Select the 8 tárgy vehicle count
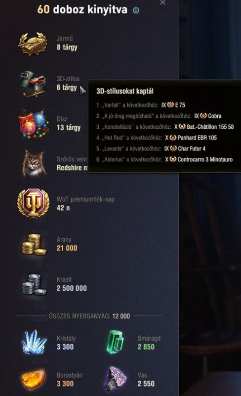 (x=67, y=47)
